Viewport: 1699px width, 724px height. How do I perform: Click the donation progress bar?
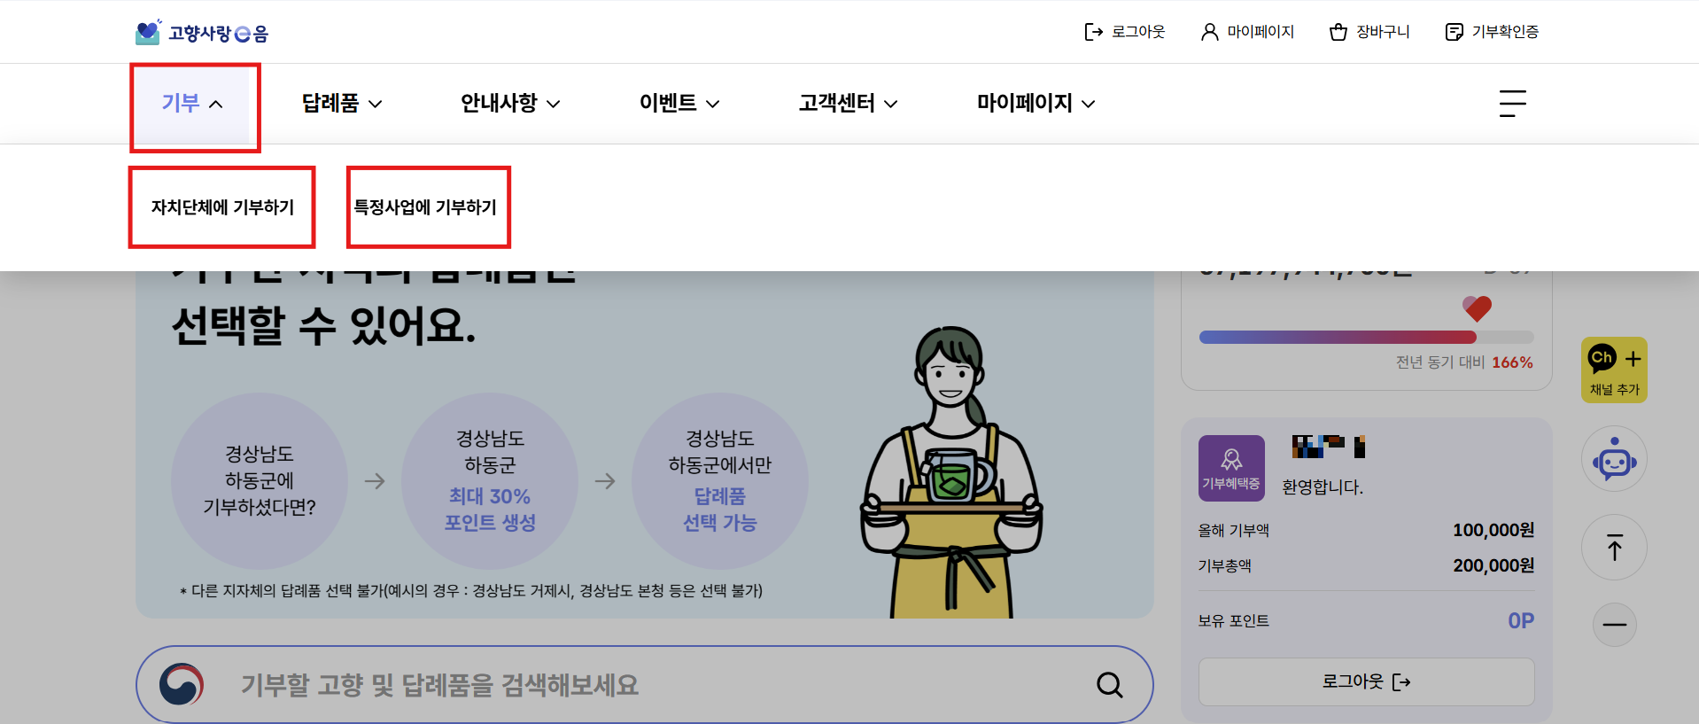point(1366,337)
